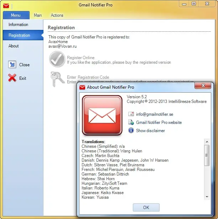Click the Register Online checkmark icon
Viewport: 218px width, 219px height.
pyautogui.click(x=57, y=59)
